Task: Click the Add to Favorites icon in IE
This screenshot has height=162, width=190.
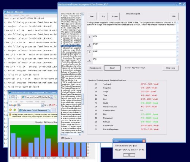Action: click(15, 110)
